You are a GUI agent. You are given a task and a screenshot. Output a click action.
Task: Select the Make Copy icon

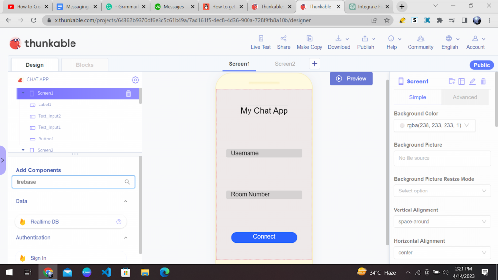[309, 42]
